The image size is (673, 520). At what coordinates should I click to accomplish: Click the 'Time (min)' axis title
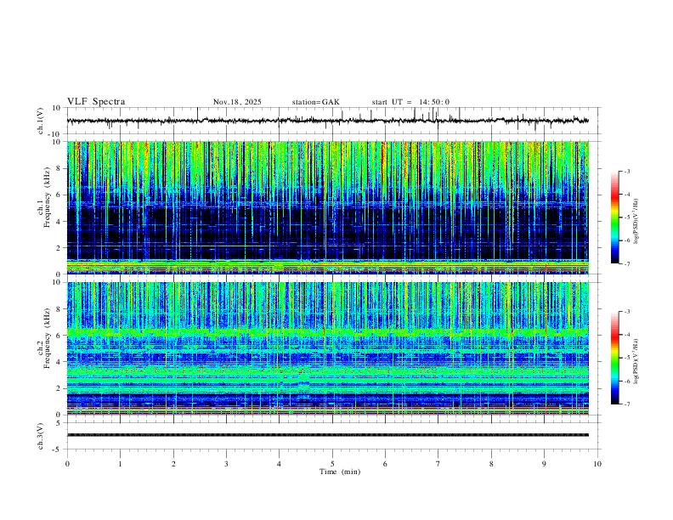tap(340, 472)
